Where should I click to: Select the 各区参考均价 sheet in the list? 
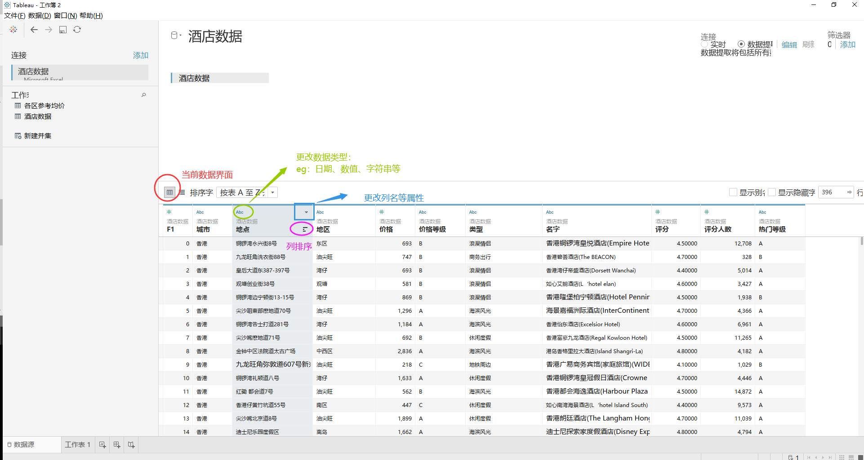click(x=44, y=106)
